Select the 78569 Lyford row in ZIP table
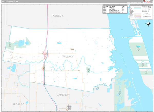The width and height of the screenshot is (154, 112). coord(113,10)
